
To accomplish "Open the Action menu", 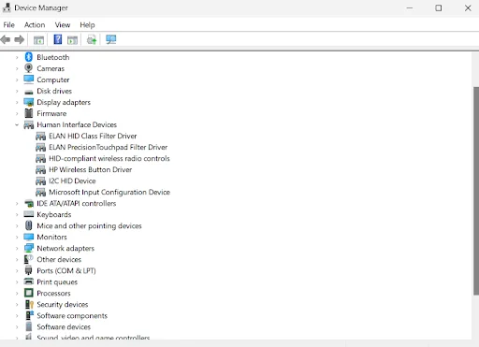I will point(35,25).
